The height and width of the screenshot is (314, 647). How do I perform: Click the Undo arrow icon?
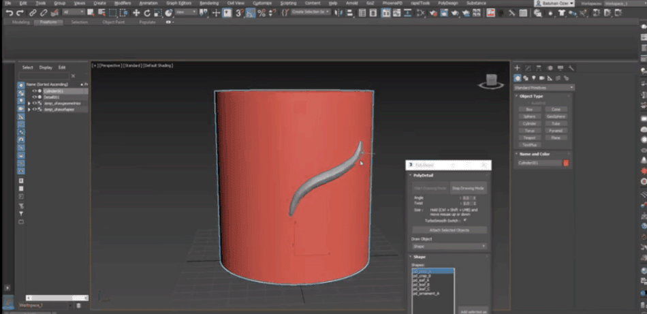pos(10,13)
